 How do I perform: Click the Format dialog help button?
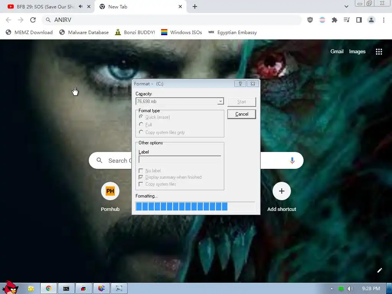[240, 84]
